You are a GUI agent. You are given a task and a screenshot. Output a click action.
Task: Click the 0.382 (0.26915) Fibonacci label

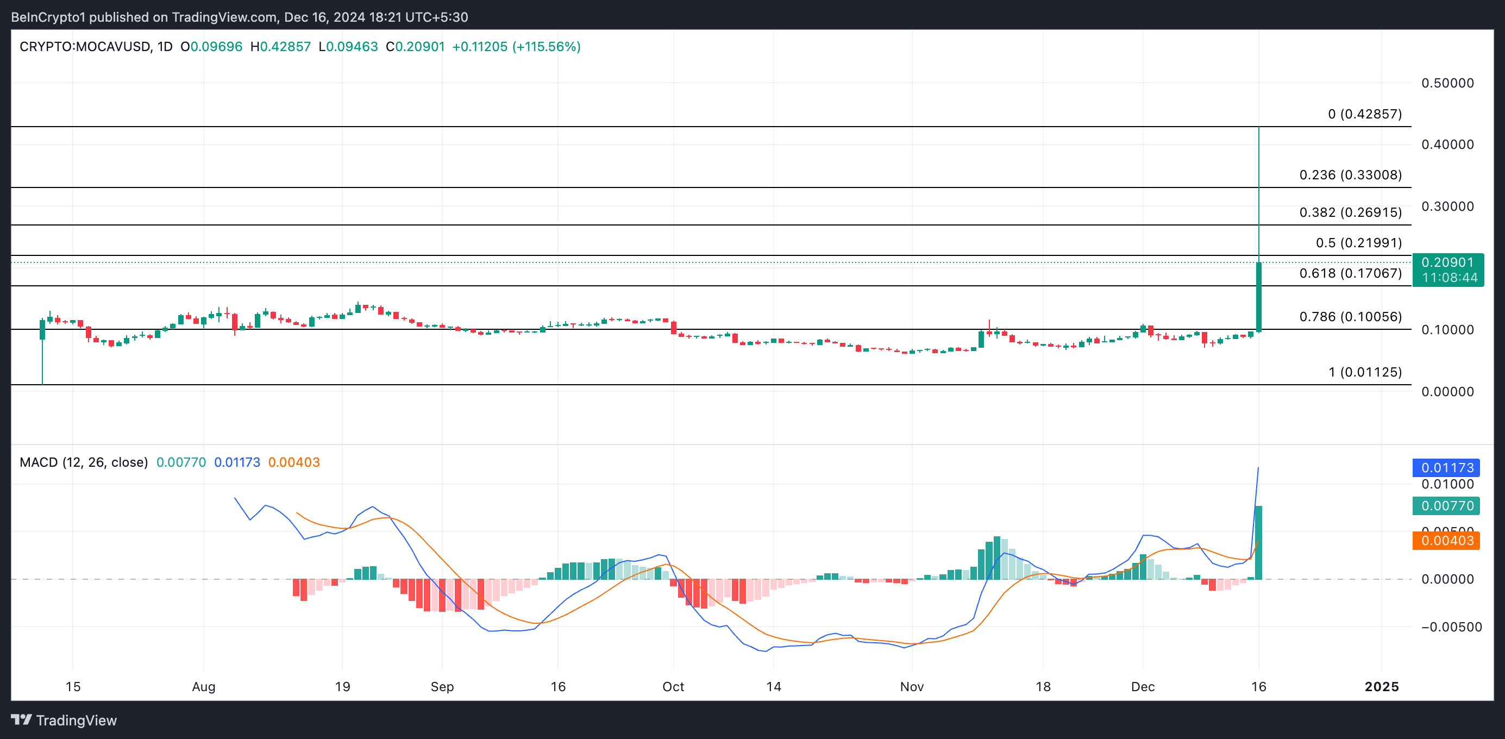(1350, 212)
